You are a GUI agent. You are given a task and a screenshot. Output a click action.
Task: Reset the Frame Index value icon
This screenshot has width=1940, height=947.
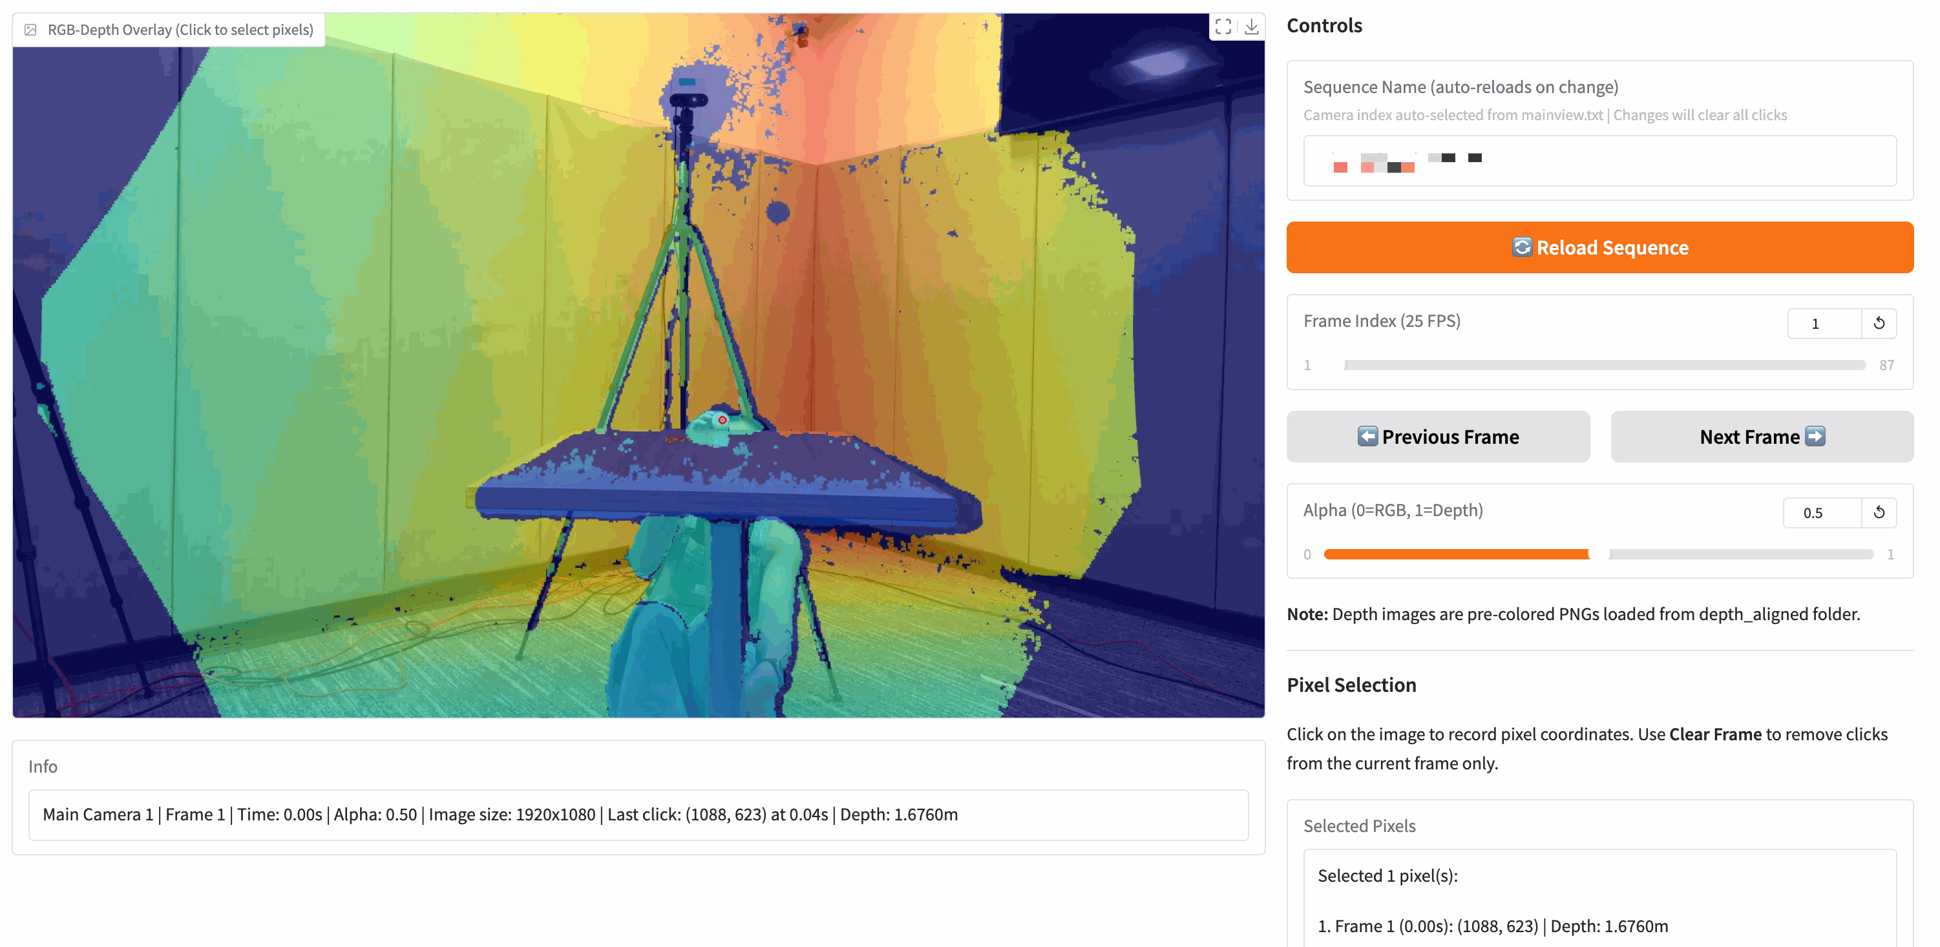point(1879,323)
